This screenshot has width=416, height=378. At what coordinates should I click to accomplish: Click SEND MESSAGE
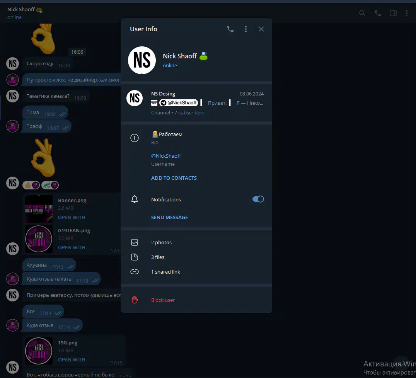(x=169, y=217)
